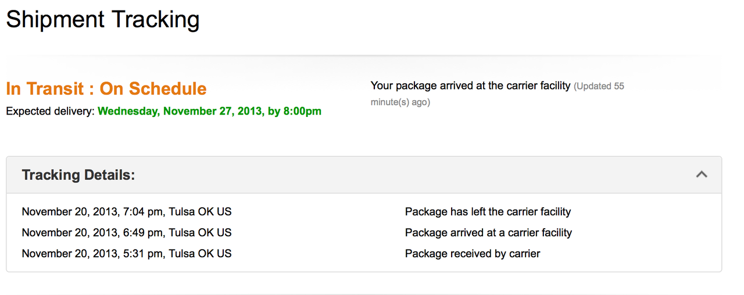
Task: Click the middle of the gray Tracking Details bar
Action: click(x=364, y=175)
